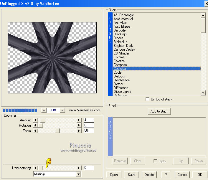This screenshot has height=180, width=208.
Task: Select the Detect filter
Action: 157,84
